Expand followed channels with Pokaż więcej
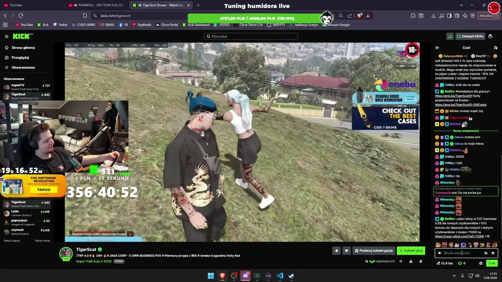502x282 pixels. click(x=12, y=240)
